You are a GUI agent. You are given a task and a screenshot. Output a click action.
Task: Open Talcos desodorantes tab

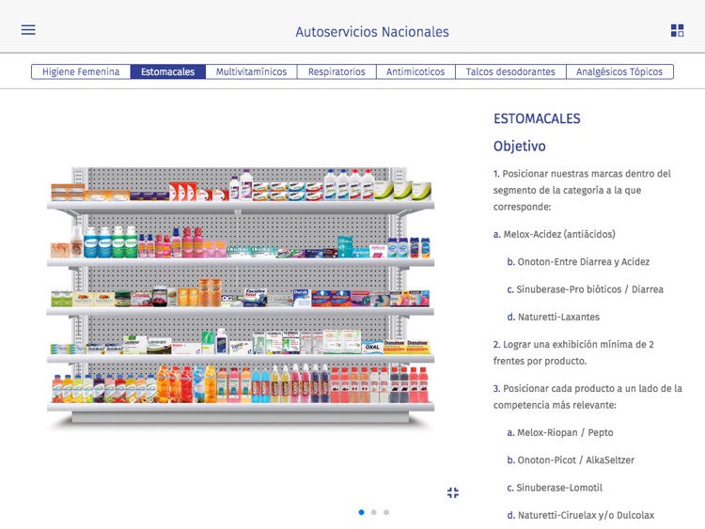(x=510, y=72)
